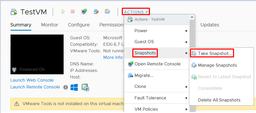
Task: Expand the Clone submenu arrow
Action: [x=186, y=87]
